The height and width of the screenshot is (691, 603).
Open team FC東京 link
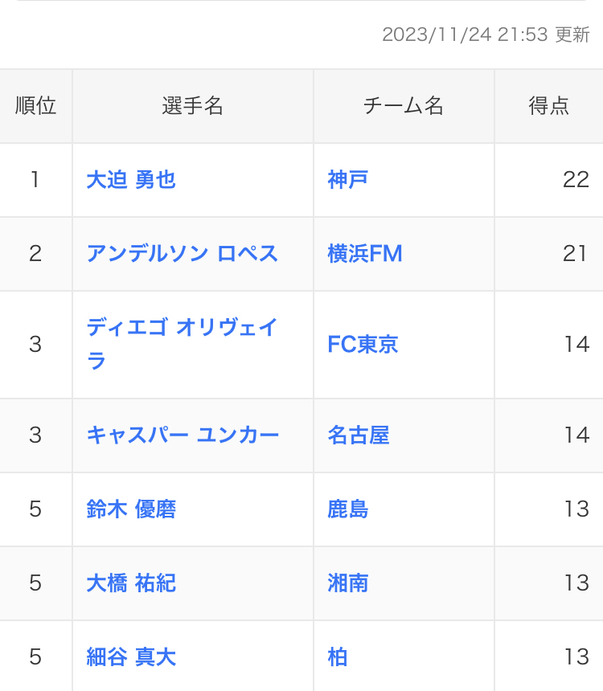363,344
